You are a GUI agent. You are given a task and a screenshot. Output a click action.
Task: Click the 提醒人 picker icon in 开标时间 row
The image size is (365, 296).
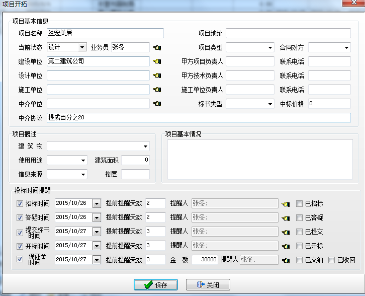pyautogui.click(x=286, y=246)
